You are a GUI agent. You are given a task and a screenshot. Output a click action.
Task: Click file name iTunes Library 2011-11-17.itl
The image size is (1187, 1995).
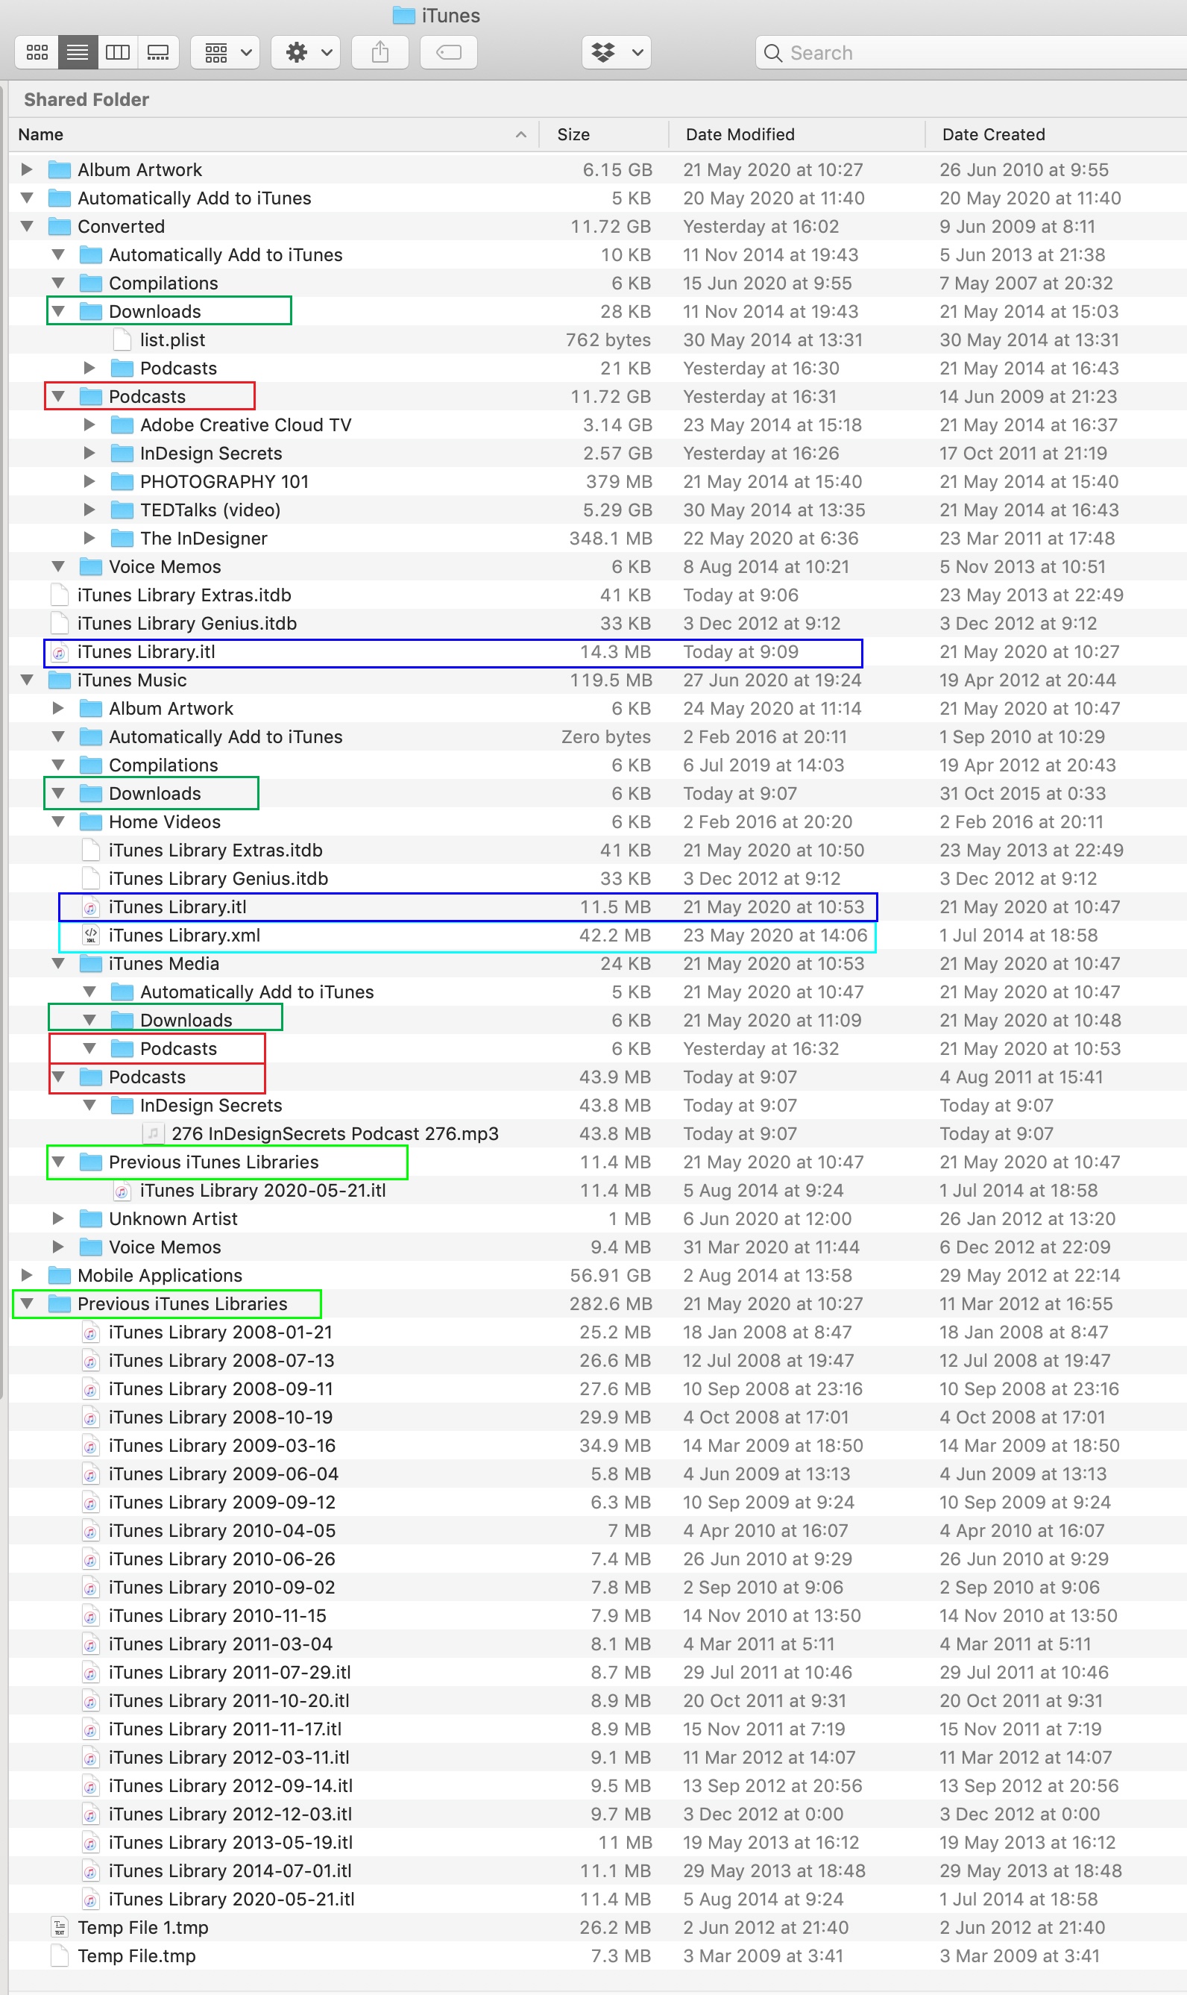pyautogui.click(x=226, y=1729)
